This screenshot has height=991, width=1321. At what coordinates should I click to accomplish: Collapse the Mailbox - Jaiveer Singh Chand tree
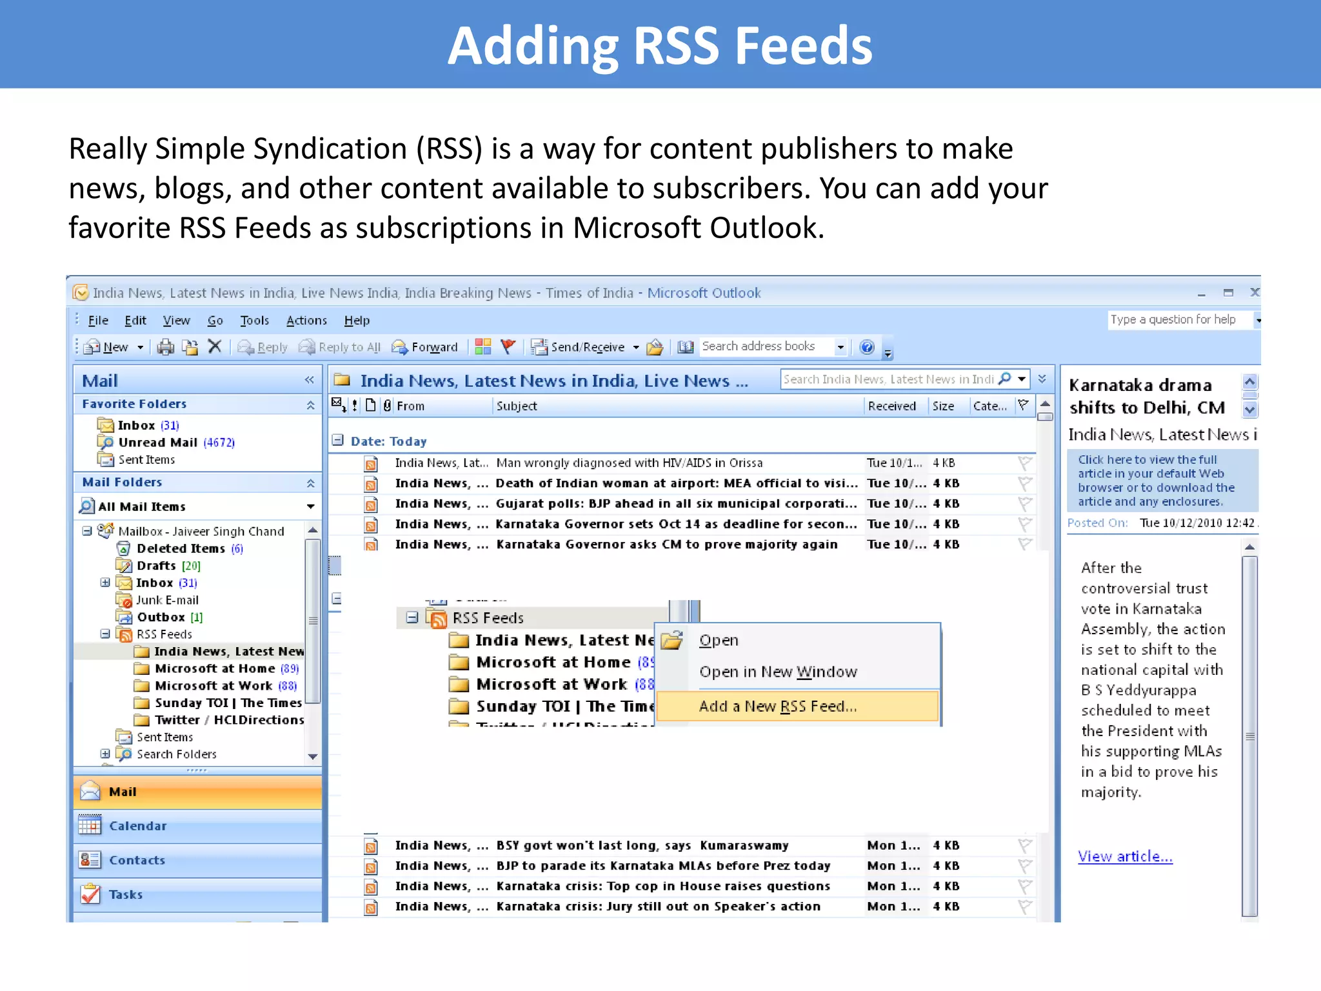tap(87, 531)
